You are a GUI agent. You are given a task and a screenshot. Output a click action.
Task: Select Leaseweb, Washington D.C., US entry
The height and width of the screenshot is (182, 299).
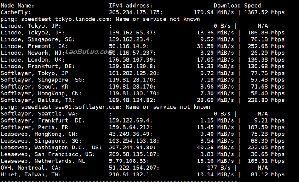(51, 148)
